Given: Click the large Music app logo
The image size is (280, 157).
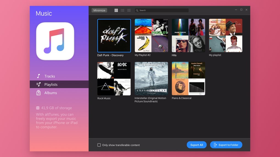Looking at the screenshot, I should [55, 41].
